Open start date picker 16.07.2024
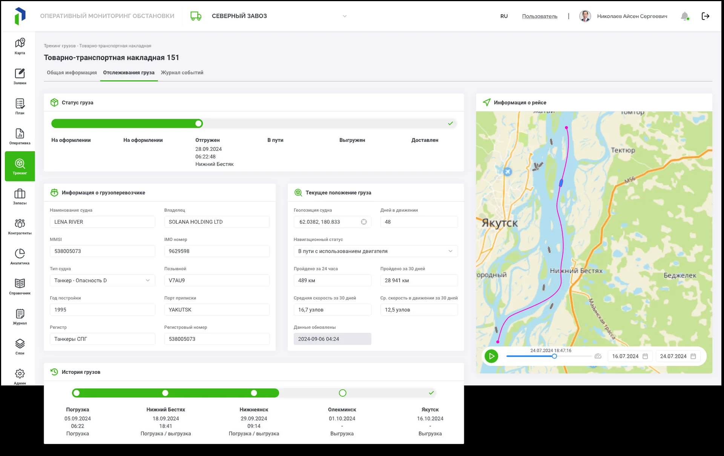 [x=630, y=356]
